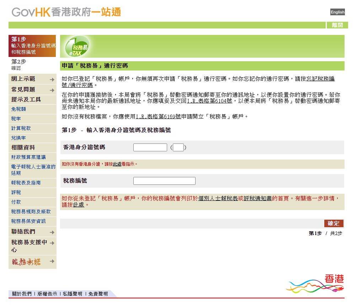Open the 私隱聲明 footer link
Image resolution: width=357 pixels, height=308 pixels.
pyautogui.click(x=73, y=294)
